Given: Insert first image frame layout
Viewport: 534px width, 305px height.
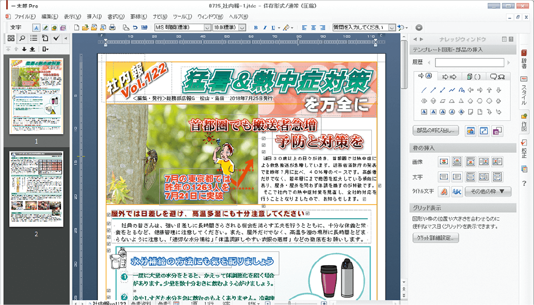Looking at the screenshot, I should point(444,162).
